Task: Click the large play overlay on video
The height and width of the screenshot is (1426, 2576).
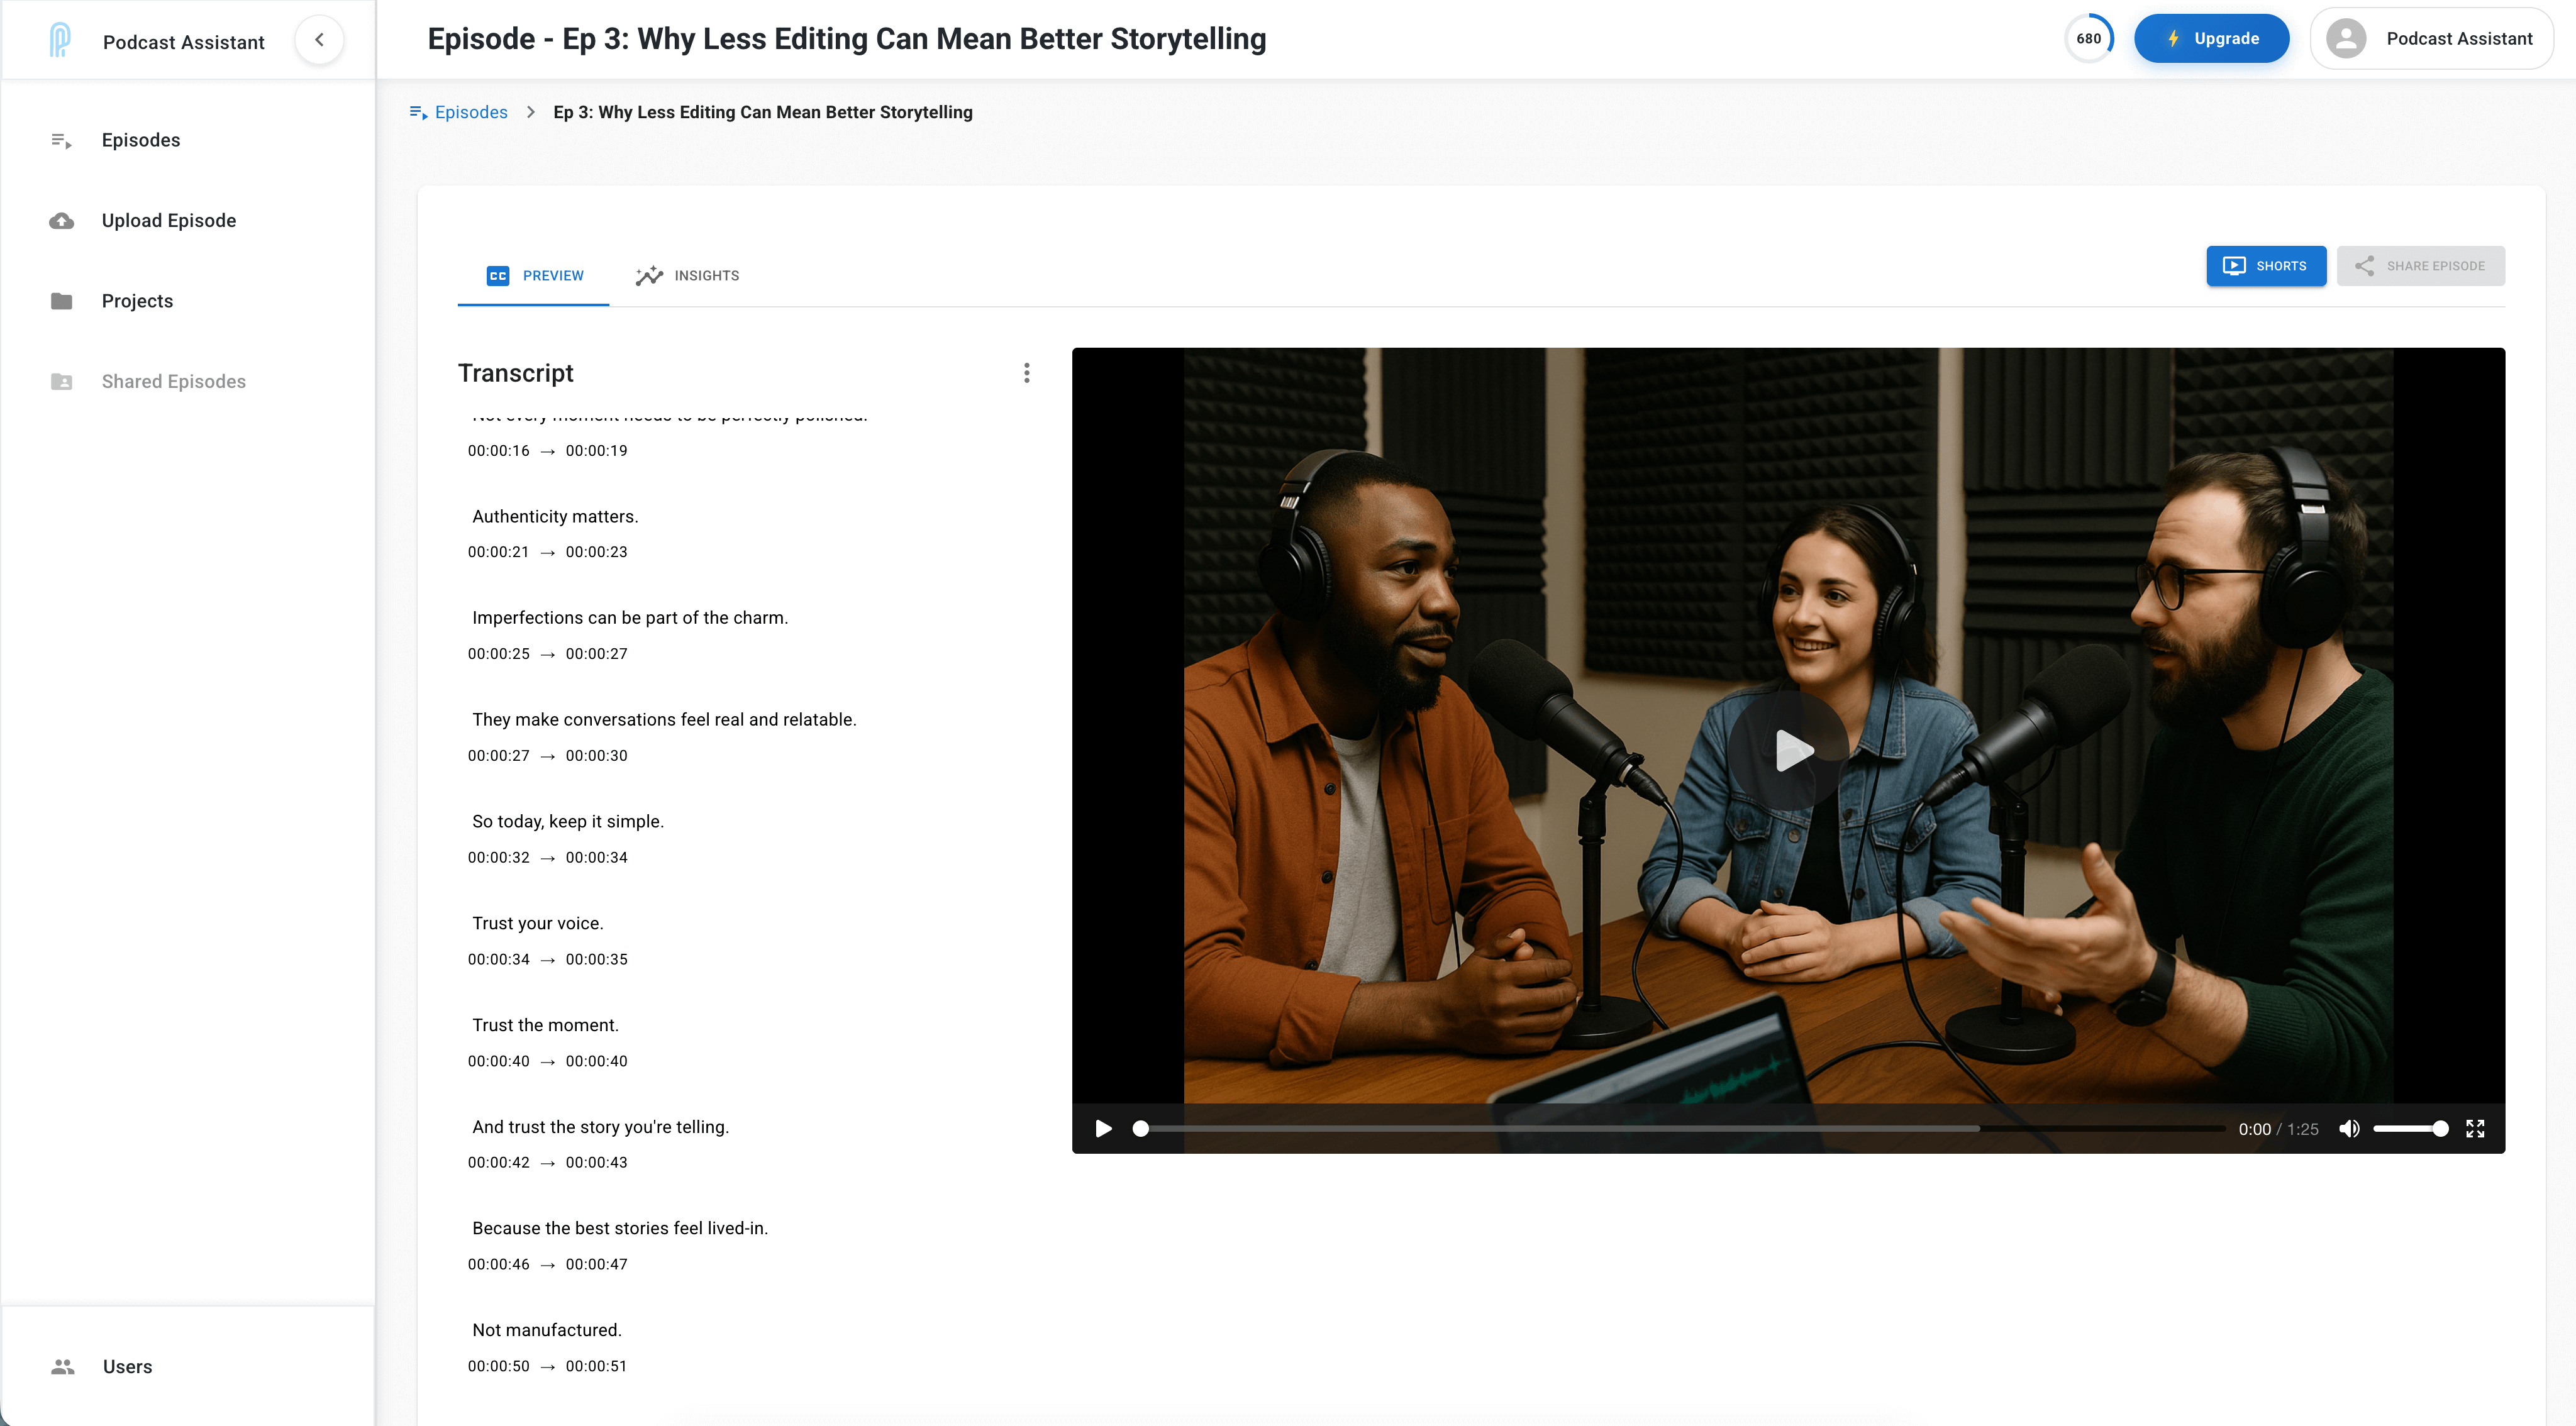Action: pos(1790,750)
